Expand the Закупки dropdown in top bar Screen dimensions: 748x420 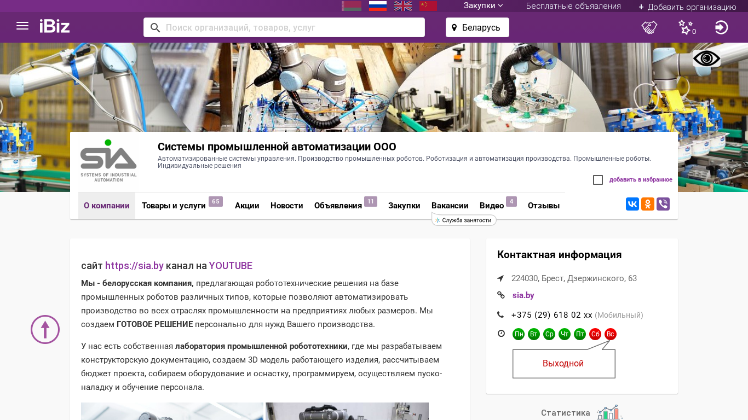click(484, 6)
